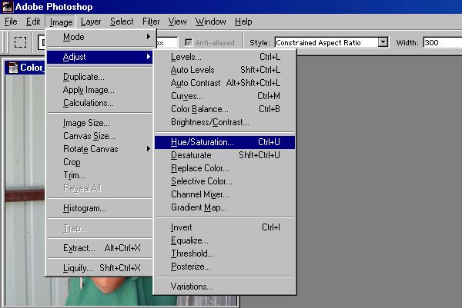
Task: Open the Edit menu
Action: coord(33,22)
